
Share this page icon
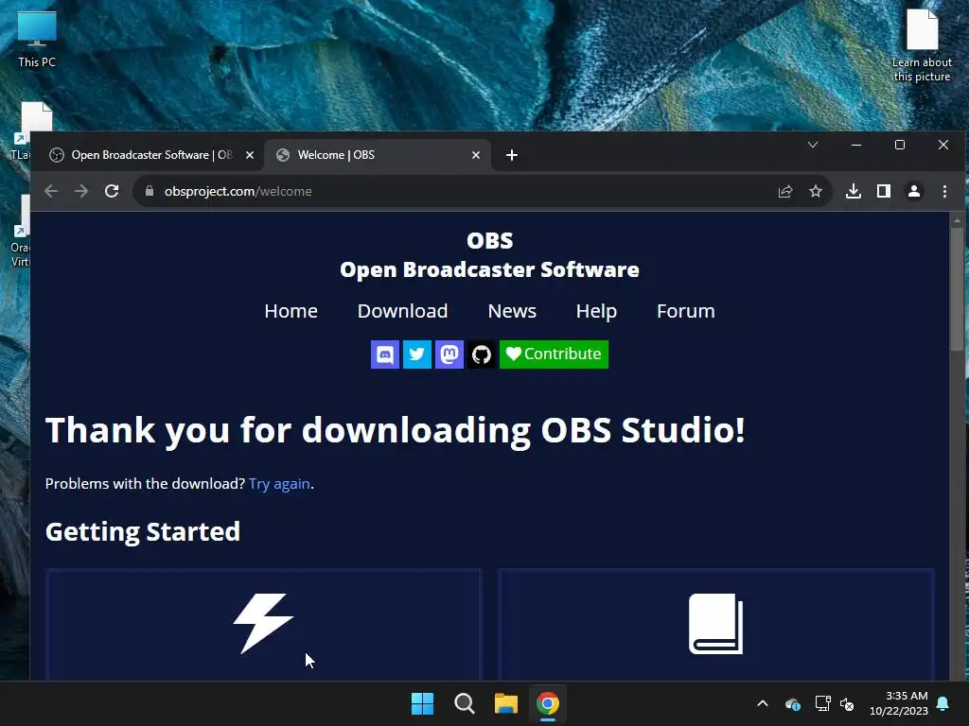coord(784,191)
